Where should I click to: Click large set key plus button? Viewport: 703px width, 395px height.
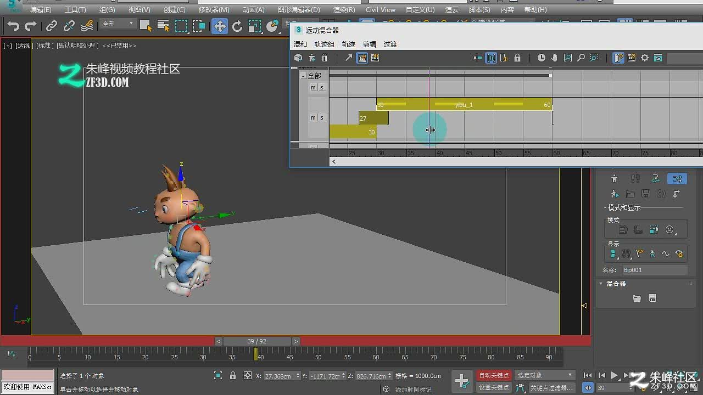[x=462, y=381]
